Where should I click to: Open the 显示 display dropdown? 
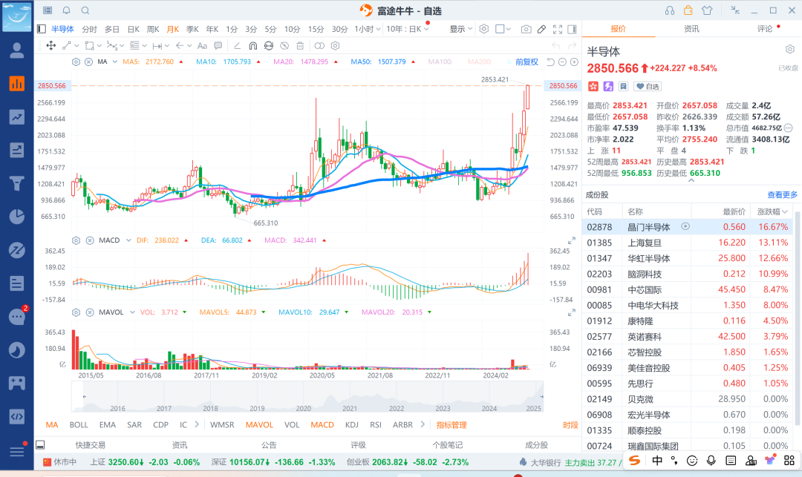click(x=461, y=29)
